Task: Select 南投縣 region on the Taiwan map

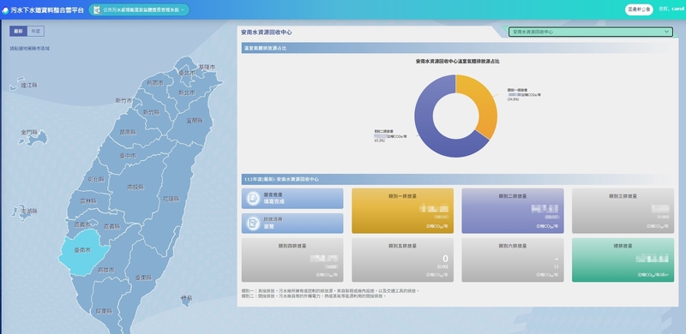Action: click(136, 187)
